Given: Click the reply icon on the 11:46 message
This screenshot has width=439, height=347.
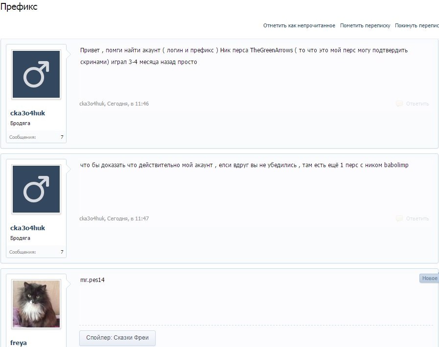Looking at the screenshot, I should click(x=399, y=104).
